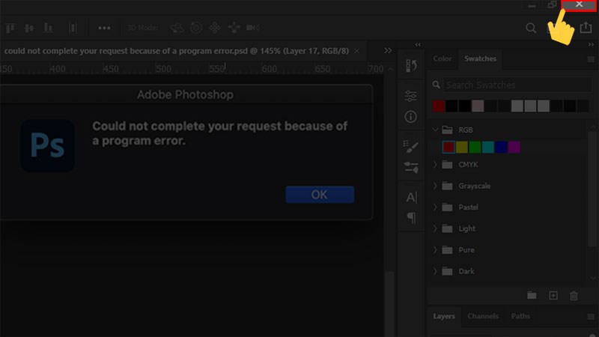Close the document tab with the x
Viewport: 599px width, 337px height.
[356, 51]
